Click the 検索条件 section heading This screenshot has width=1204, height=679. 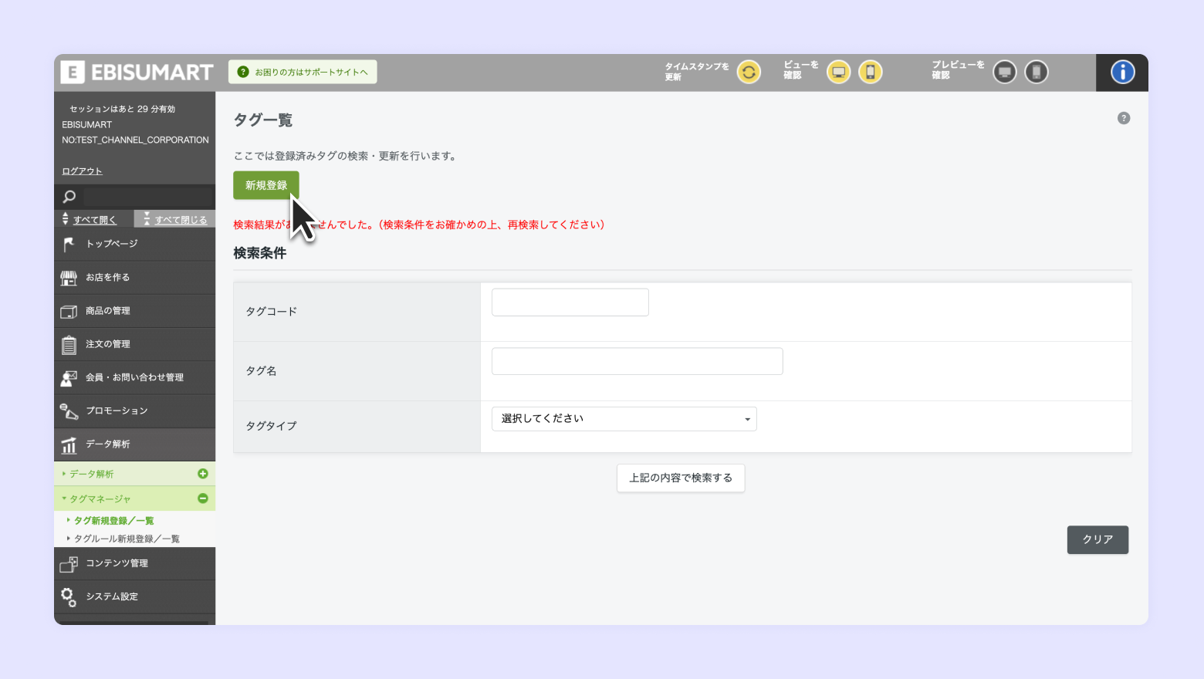(x=260, y=253)
